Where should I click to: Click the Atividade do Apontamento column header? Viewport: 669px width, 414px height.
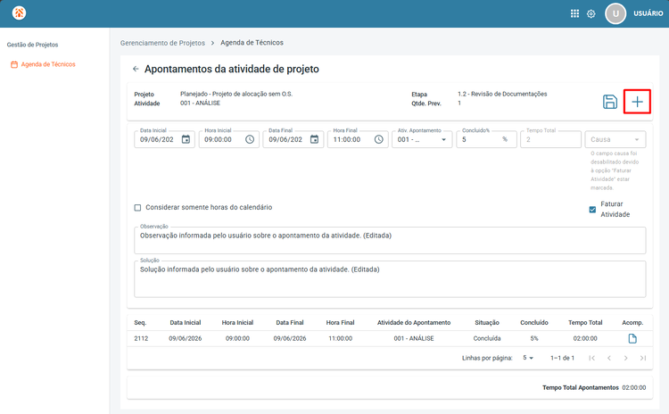413,323
